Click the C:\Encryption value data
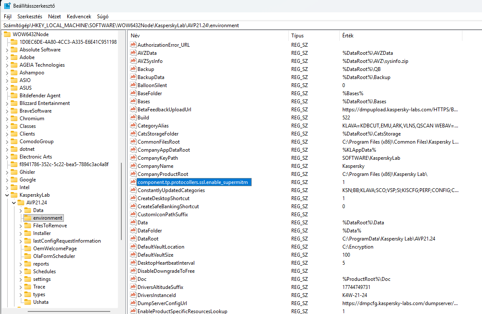Viewport: 482px width, 314px height. (358, 246)
